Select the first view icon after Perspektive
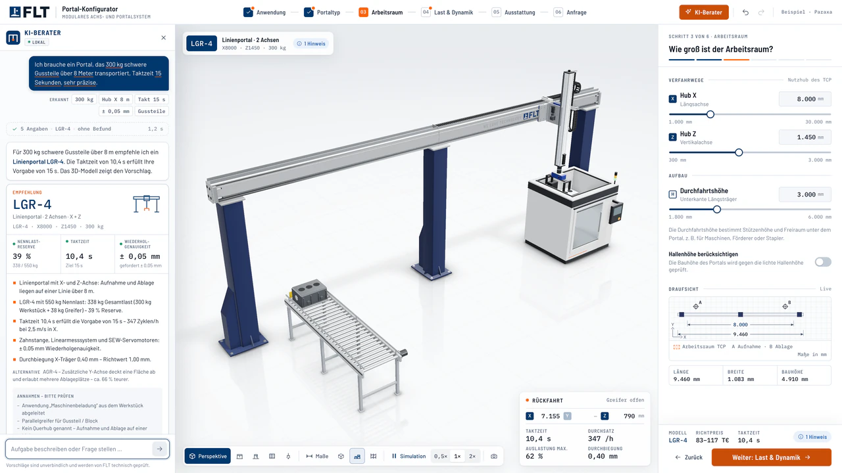Screen dimensions: 842x473 pos(239,456)
